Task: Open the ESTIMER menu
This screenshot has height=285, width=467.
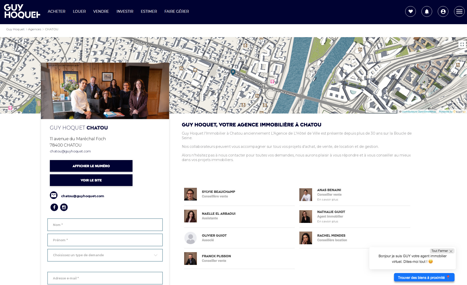Action: click(x=149, y=11)
